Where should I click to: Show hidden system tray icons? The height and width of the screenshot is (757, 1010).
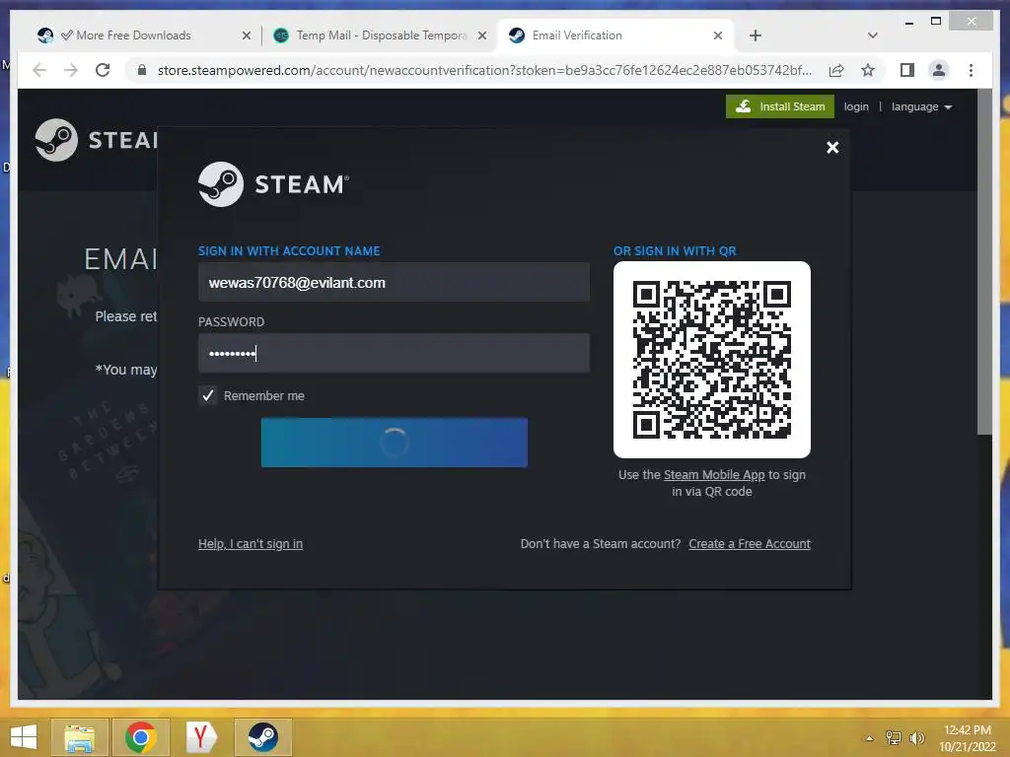coord(870,738)
